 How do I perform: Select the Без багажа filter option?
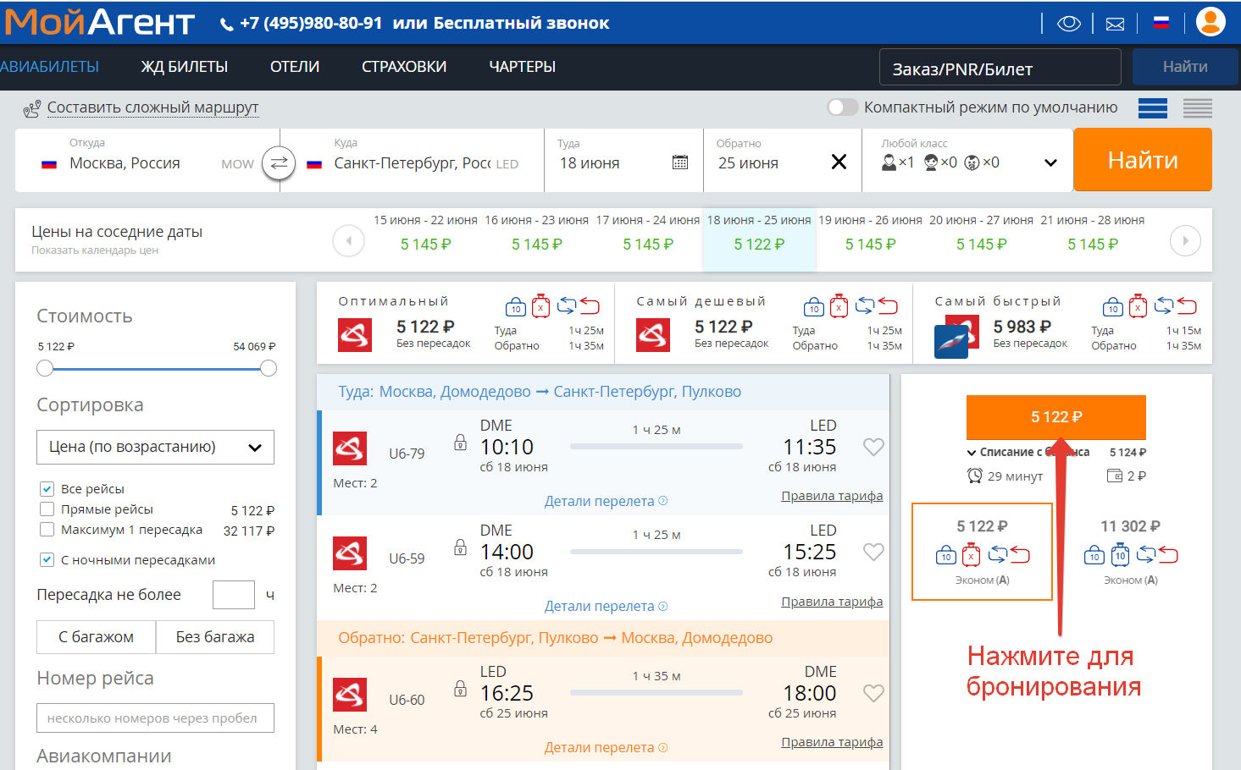point(215,637)
